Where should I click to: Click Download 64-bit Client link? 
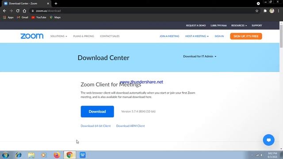point(96,126)
